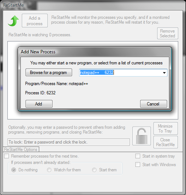Select the Start them radio button
The image size is (186, 195).
94,170
